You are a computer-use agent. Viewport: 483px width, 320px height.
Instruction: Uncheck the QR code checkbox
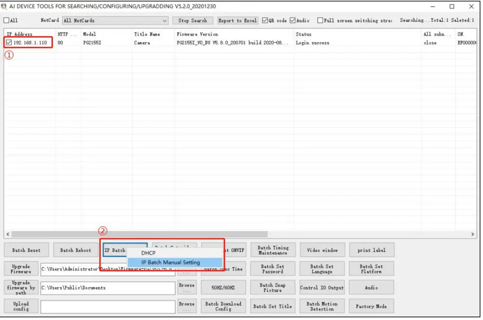pos(265,20)
